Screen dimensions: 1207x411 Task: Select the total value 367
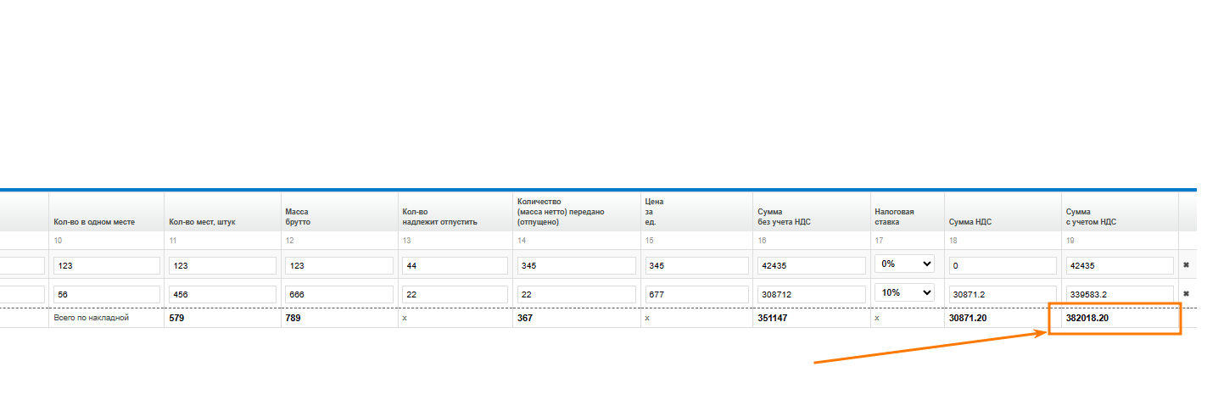point(526,318)
